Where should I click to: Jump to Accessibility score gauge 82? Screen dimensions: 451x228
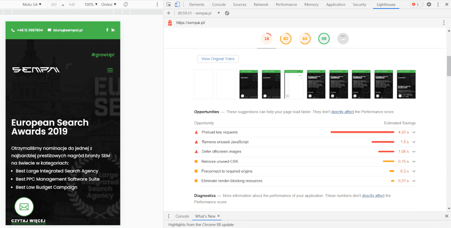pos(286,38)
